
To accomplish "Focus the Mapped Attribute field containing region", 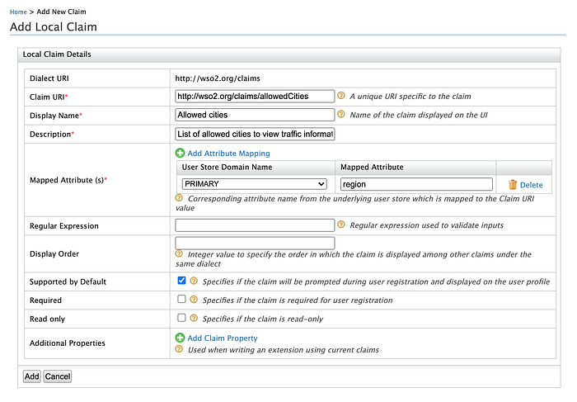I will (x=416, y=184).
